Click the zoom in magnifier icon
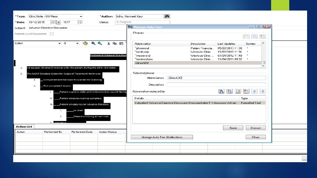Image resolution: width=317 pixels, height=178 pixels. coord(93,43)
